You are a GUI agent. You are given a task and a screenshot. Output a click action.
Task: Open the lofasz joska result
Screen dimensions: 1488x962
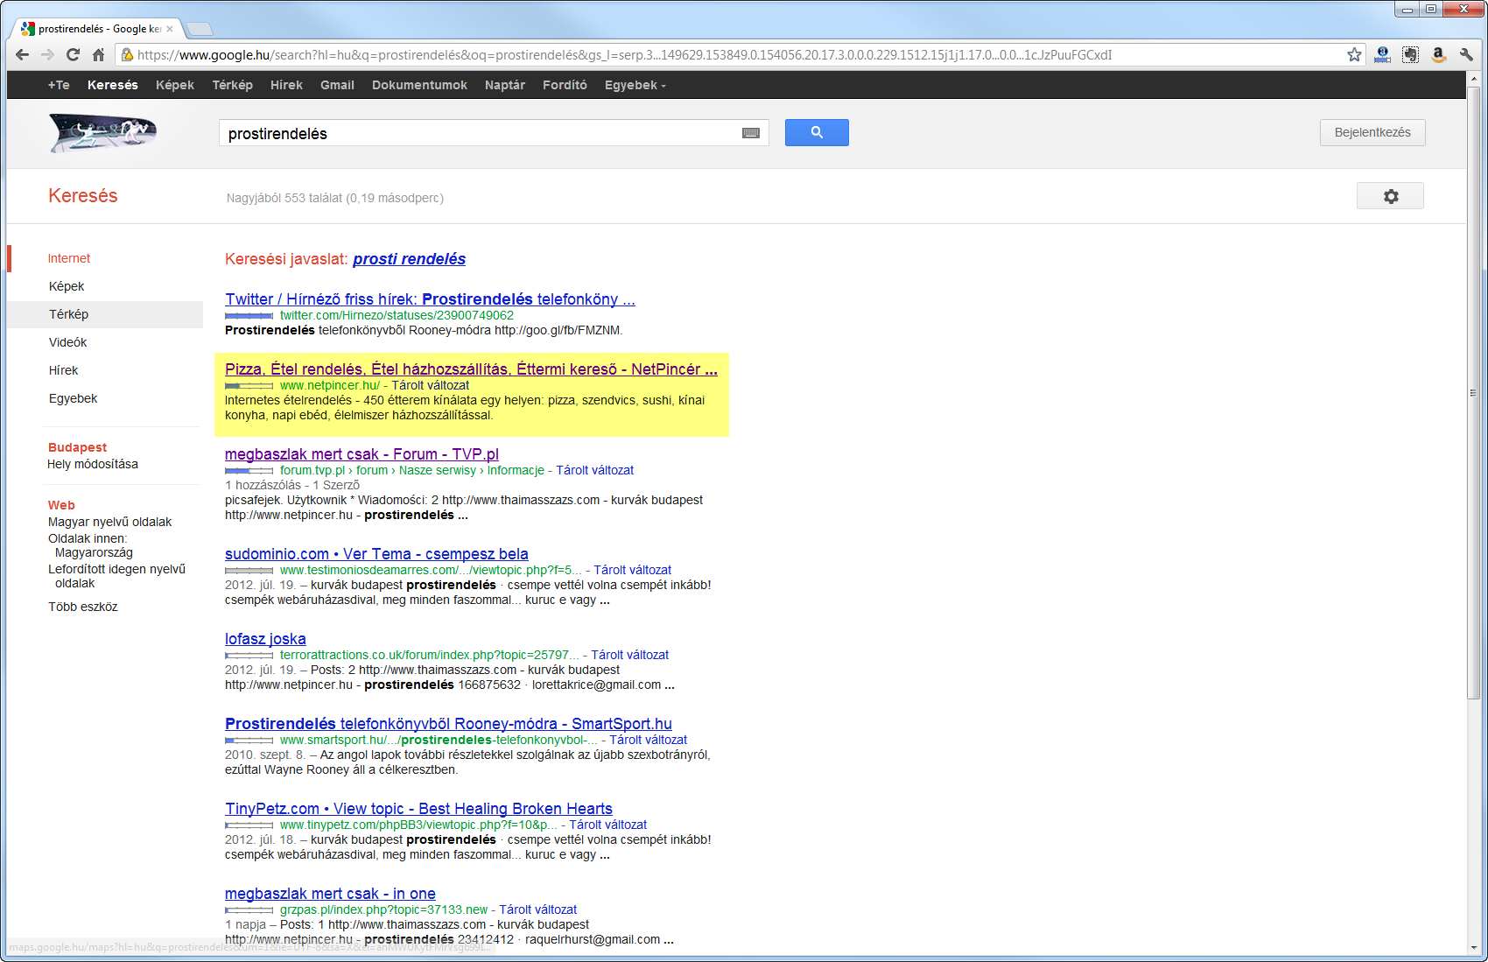tap(265, 639)
